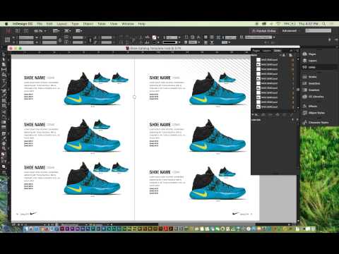The width and height of the screenshot is (339, 254).
Task: Open Finder from the Dock
Action: (x=26, y=229)
